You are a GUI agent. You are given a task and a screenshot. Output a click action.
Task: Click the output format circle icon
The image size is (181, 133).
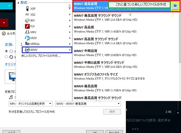pos(4,33)
